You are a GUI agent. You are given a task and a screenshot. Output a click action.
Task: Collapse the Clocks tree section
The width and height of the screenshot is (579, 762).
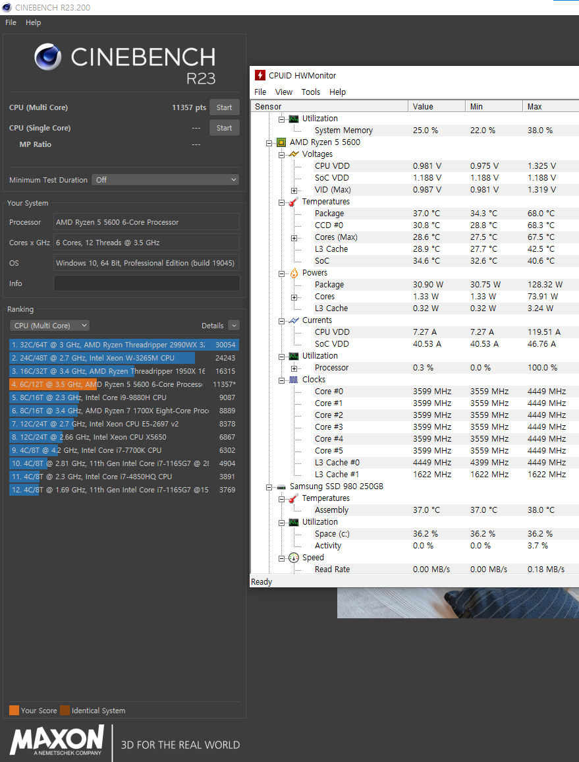click(282, 380)
